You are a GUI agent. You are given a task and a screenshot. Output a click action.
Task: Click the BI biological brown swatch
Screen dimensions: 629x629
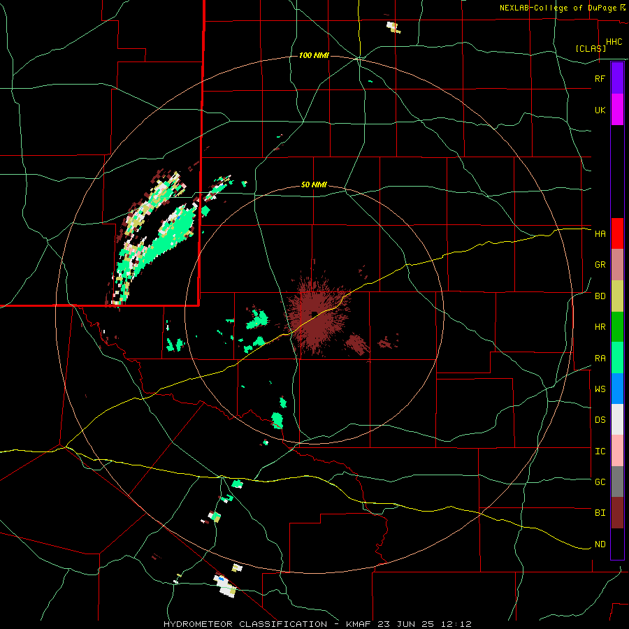click(x=617, y=513)
